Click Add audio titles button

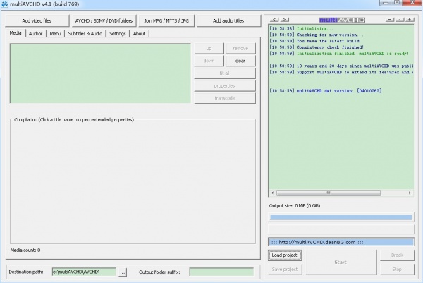(x=227, y=20)
